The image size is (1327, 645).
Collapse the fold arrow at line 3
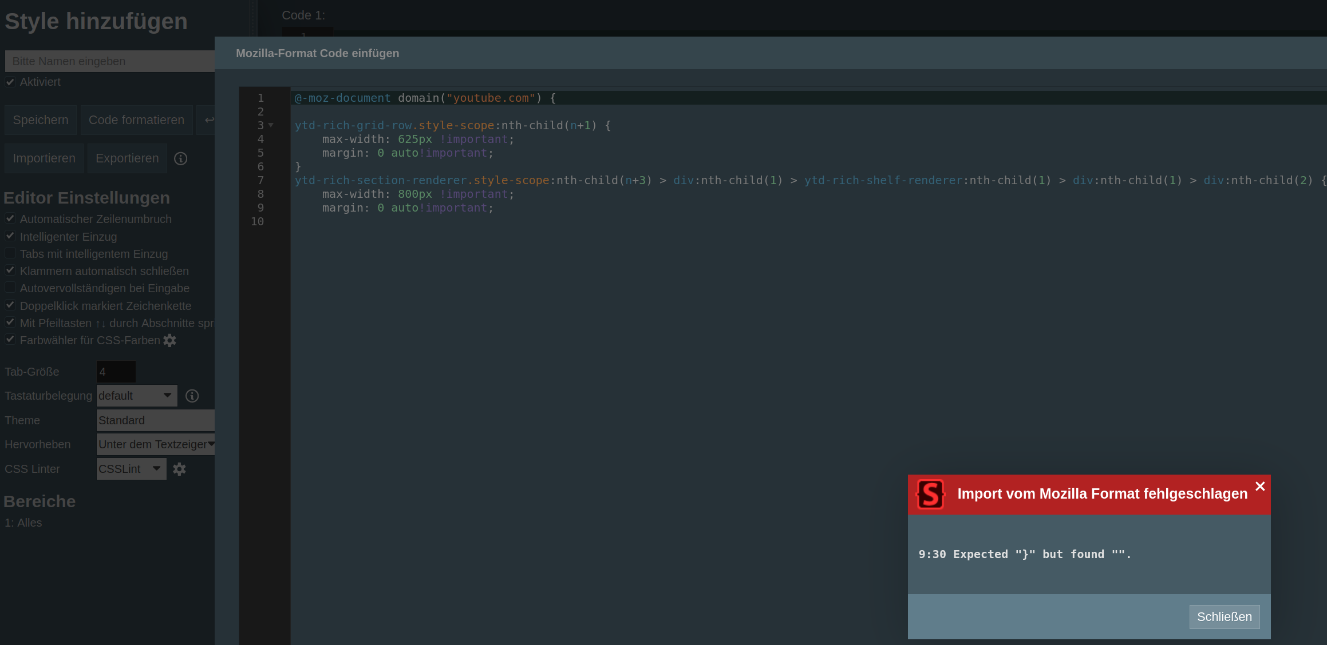(271, 125)
